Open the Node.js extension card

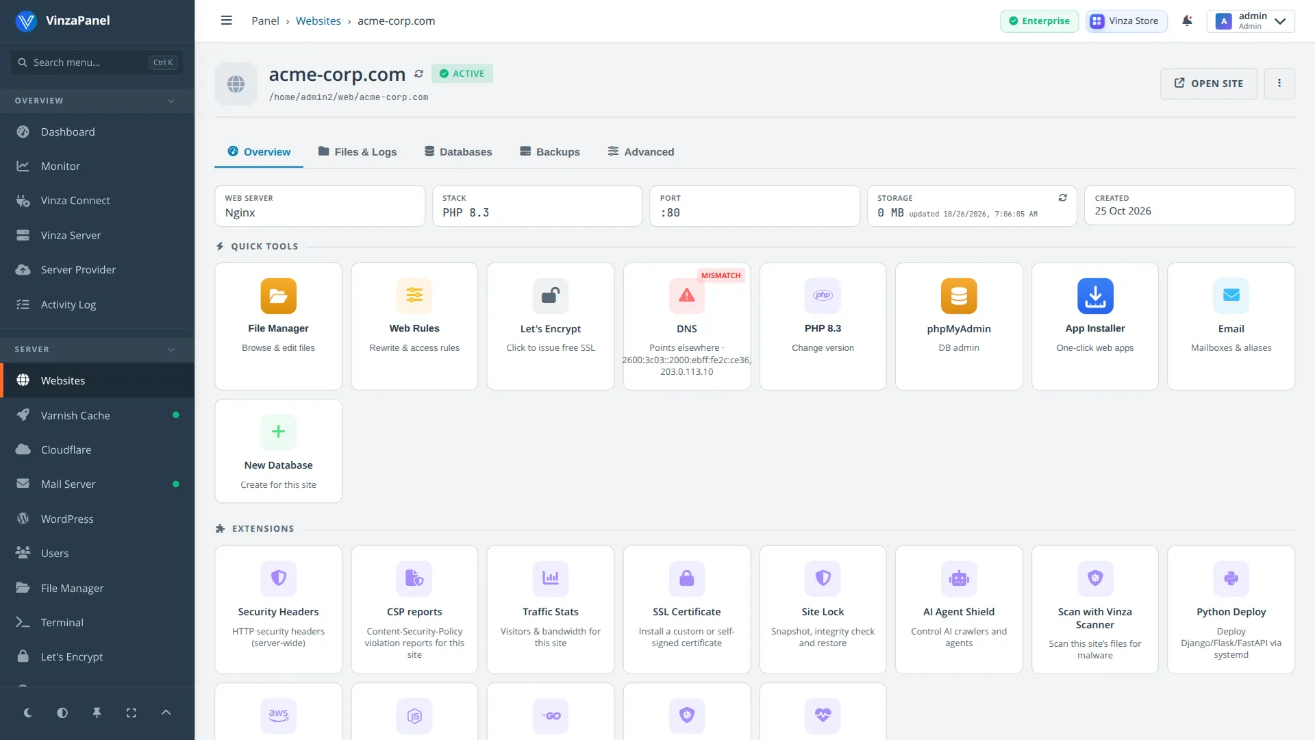pyautogui.click(x=414, y=712)
